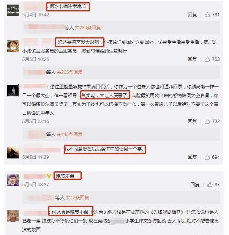Thumbs-up the 晚节不保 comment with 87 likes

210,184
